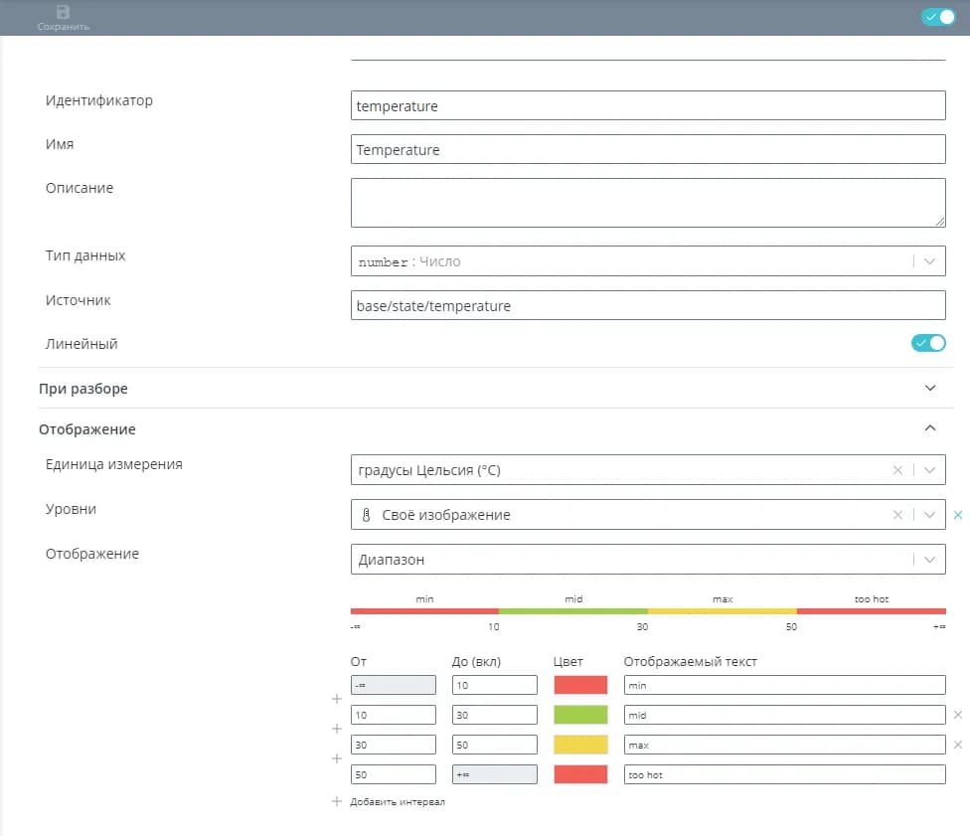Screen dimensions: 970x836
Task: Click the Идентификатор input field
Action: click(647, 106)
